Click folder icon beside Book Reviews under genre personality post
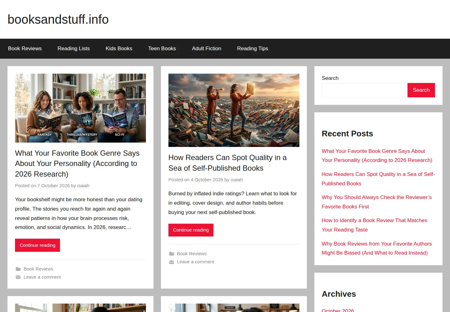Image resolution: width=450 pixels, height=312 pixels. pyautogui.click(x=18, y=269)
